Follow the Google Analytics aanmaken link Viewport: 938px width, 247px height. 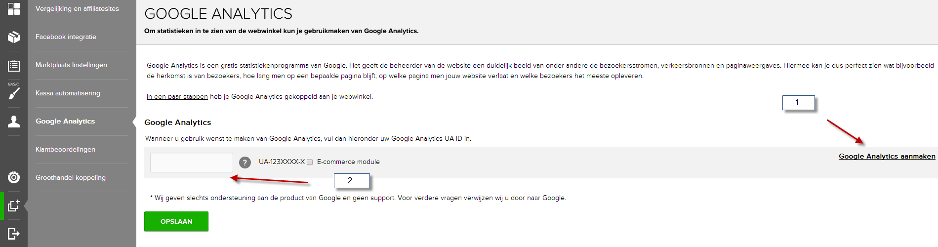coord(887,156)
